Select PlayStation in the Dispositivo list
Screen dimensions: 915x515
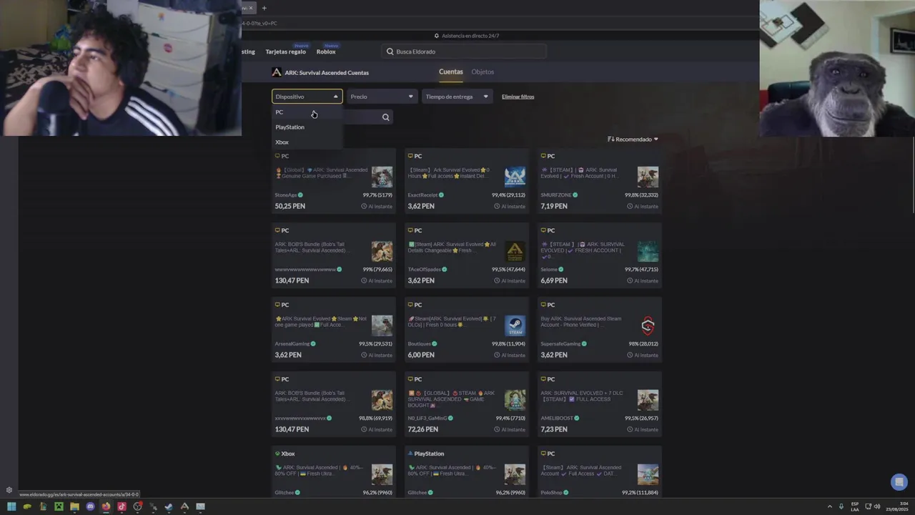[307, 127]
